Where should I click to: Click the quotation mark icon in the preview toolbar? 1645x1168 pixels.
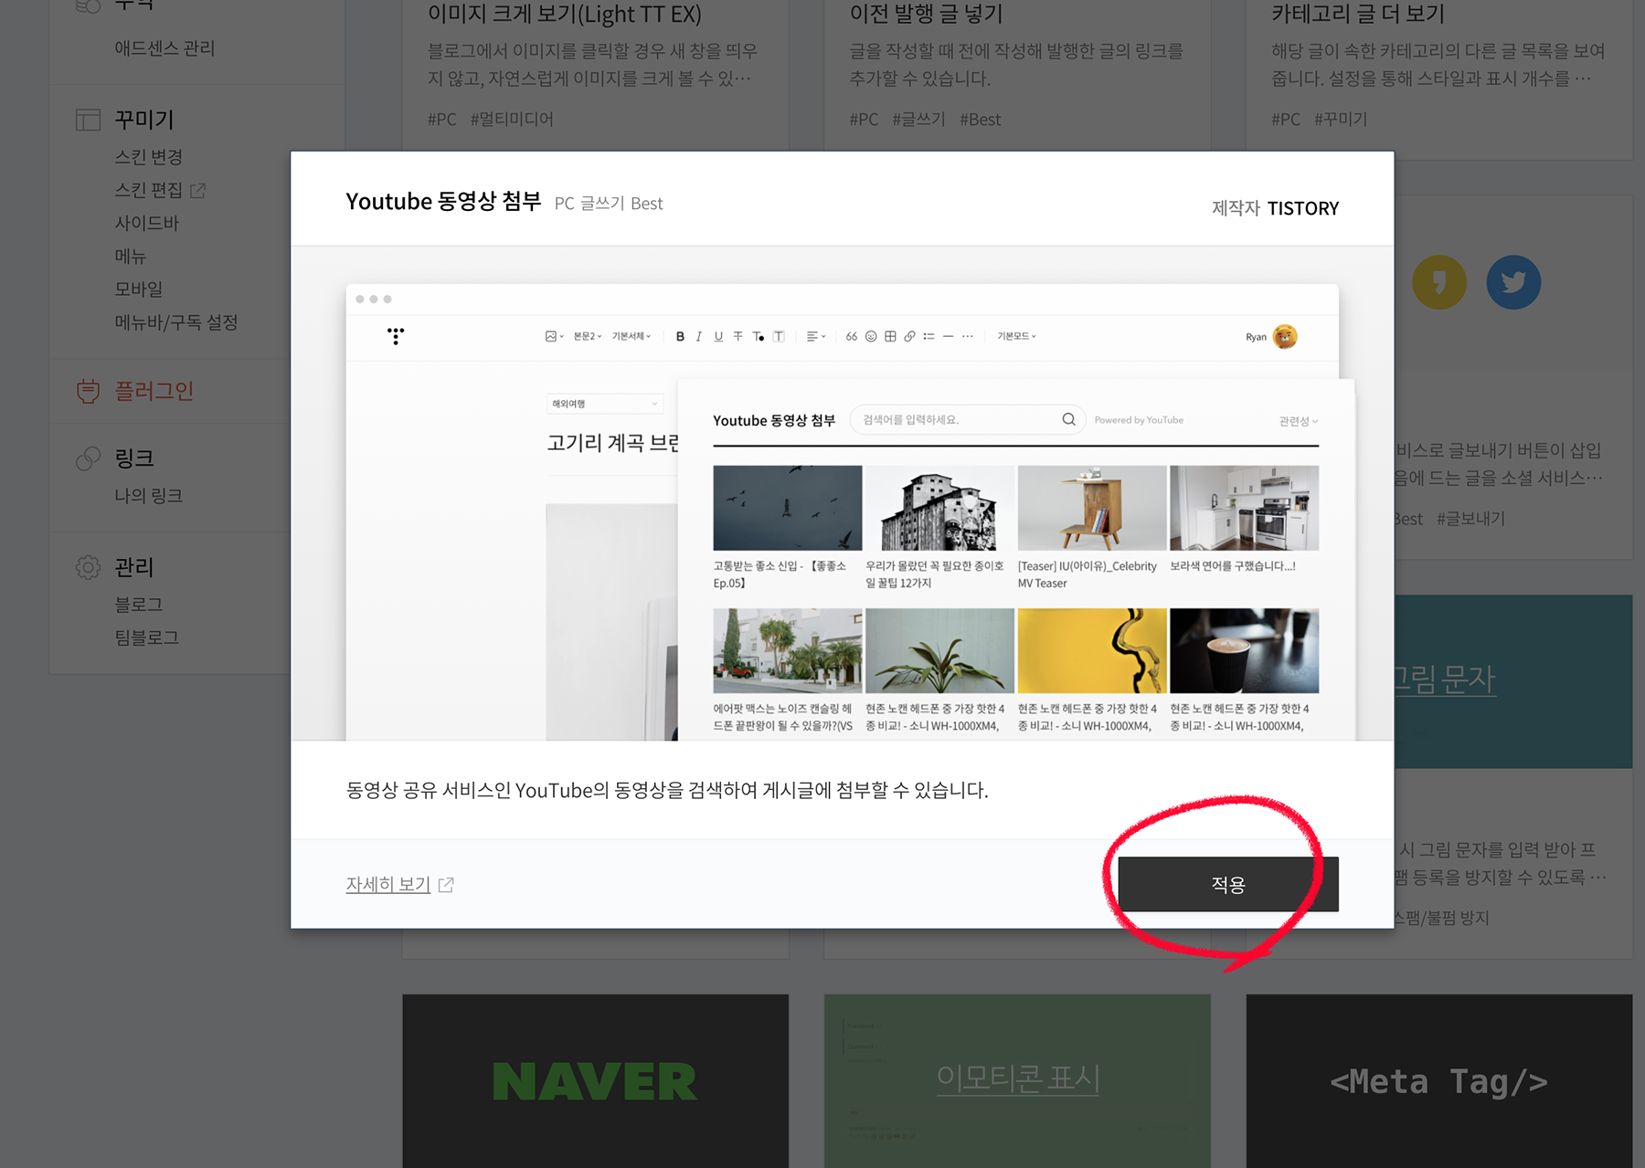point(851,336)
